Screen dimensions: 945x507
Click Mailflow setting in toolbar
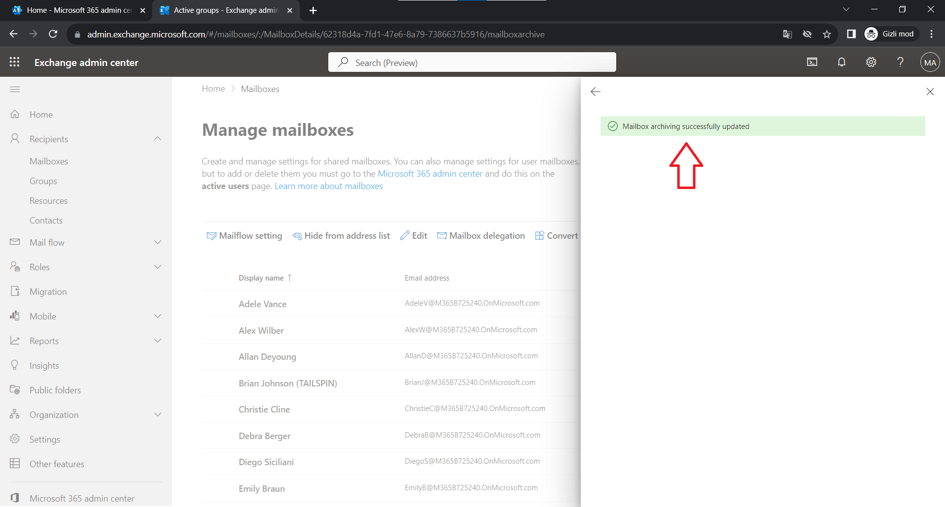click(x=245, y=236)
